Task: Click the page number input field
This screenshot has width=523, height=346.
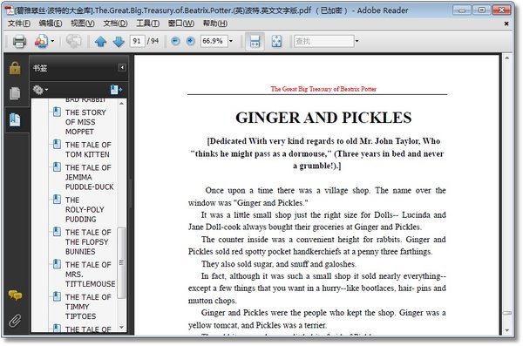Action: point(137,41)
